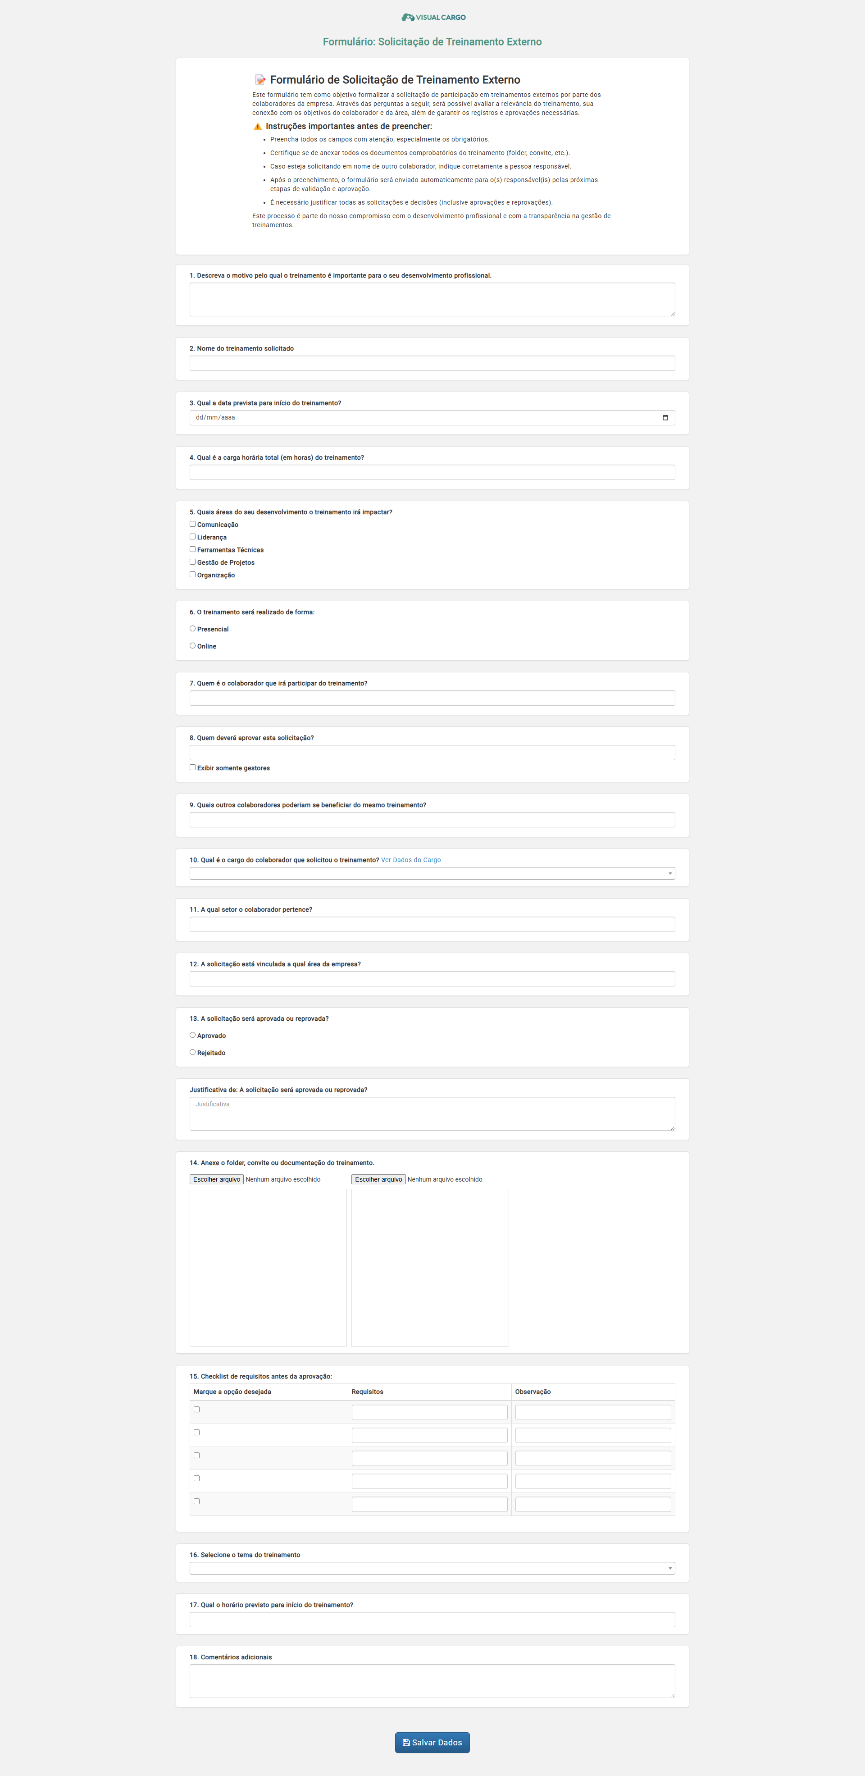Check the Gestão de Projetos option
865x1776 pixels.
tap(193, 562)
